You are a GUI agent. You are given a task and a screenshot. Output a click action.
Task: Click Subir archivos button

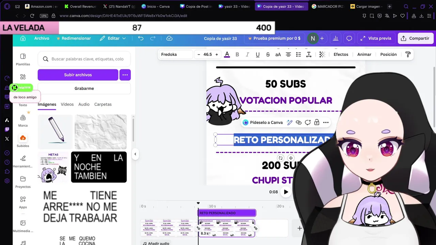78,75
